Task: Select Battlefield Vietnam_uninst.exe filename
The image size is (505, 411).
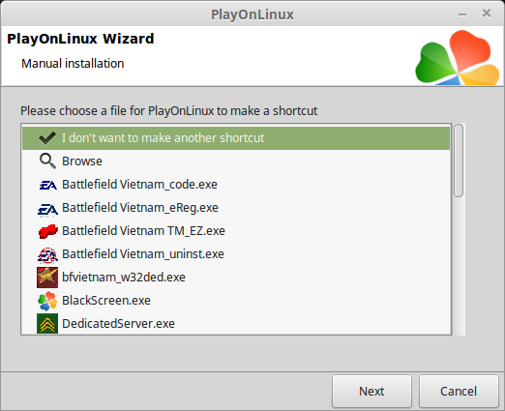Action: 143,254
